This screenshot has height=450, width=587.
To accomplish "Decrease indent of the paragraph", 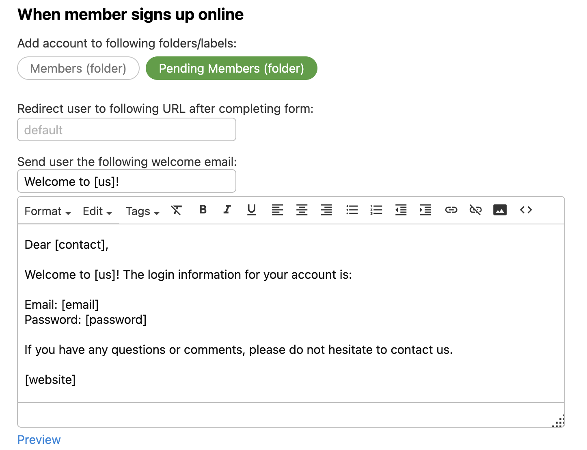I will (x=401, y=210).
